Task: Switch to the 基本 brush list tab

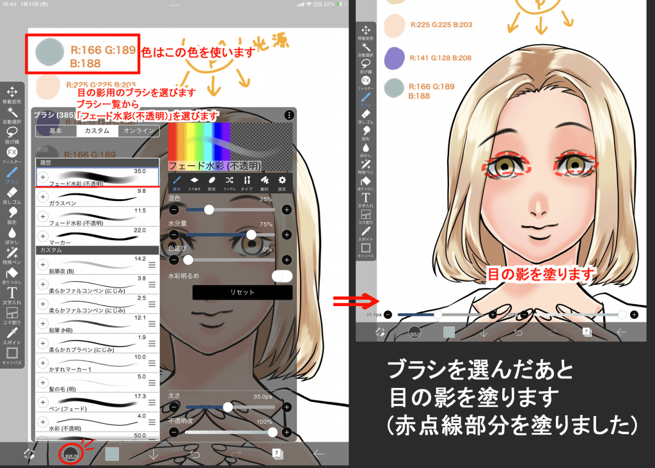Action: [x=56, y=131]
